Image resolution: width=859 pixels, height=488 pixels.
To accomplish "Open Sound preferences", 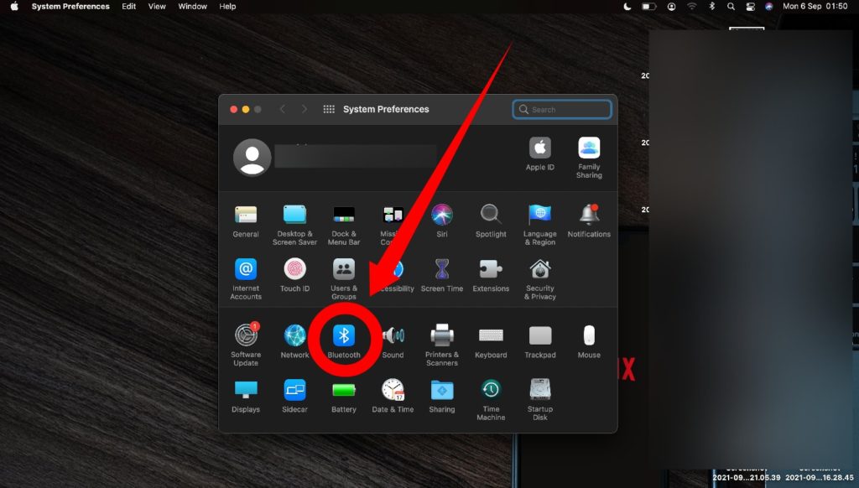I will pyautogui.click(x=393, y=341).
